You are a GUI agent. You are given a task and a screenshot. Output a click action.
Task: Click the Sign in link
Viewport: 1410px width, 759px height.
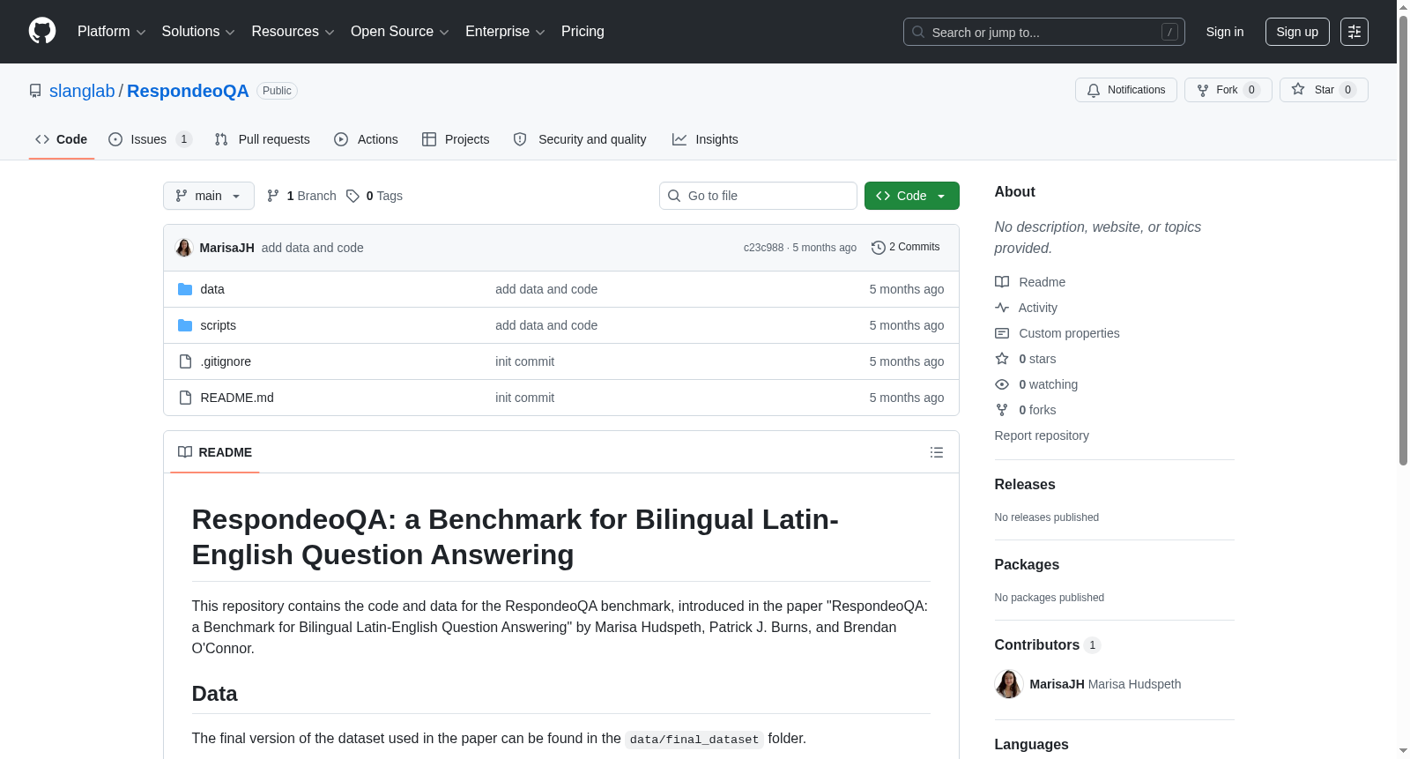(1224, 32)
